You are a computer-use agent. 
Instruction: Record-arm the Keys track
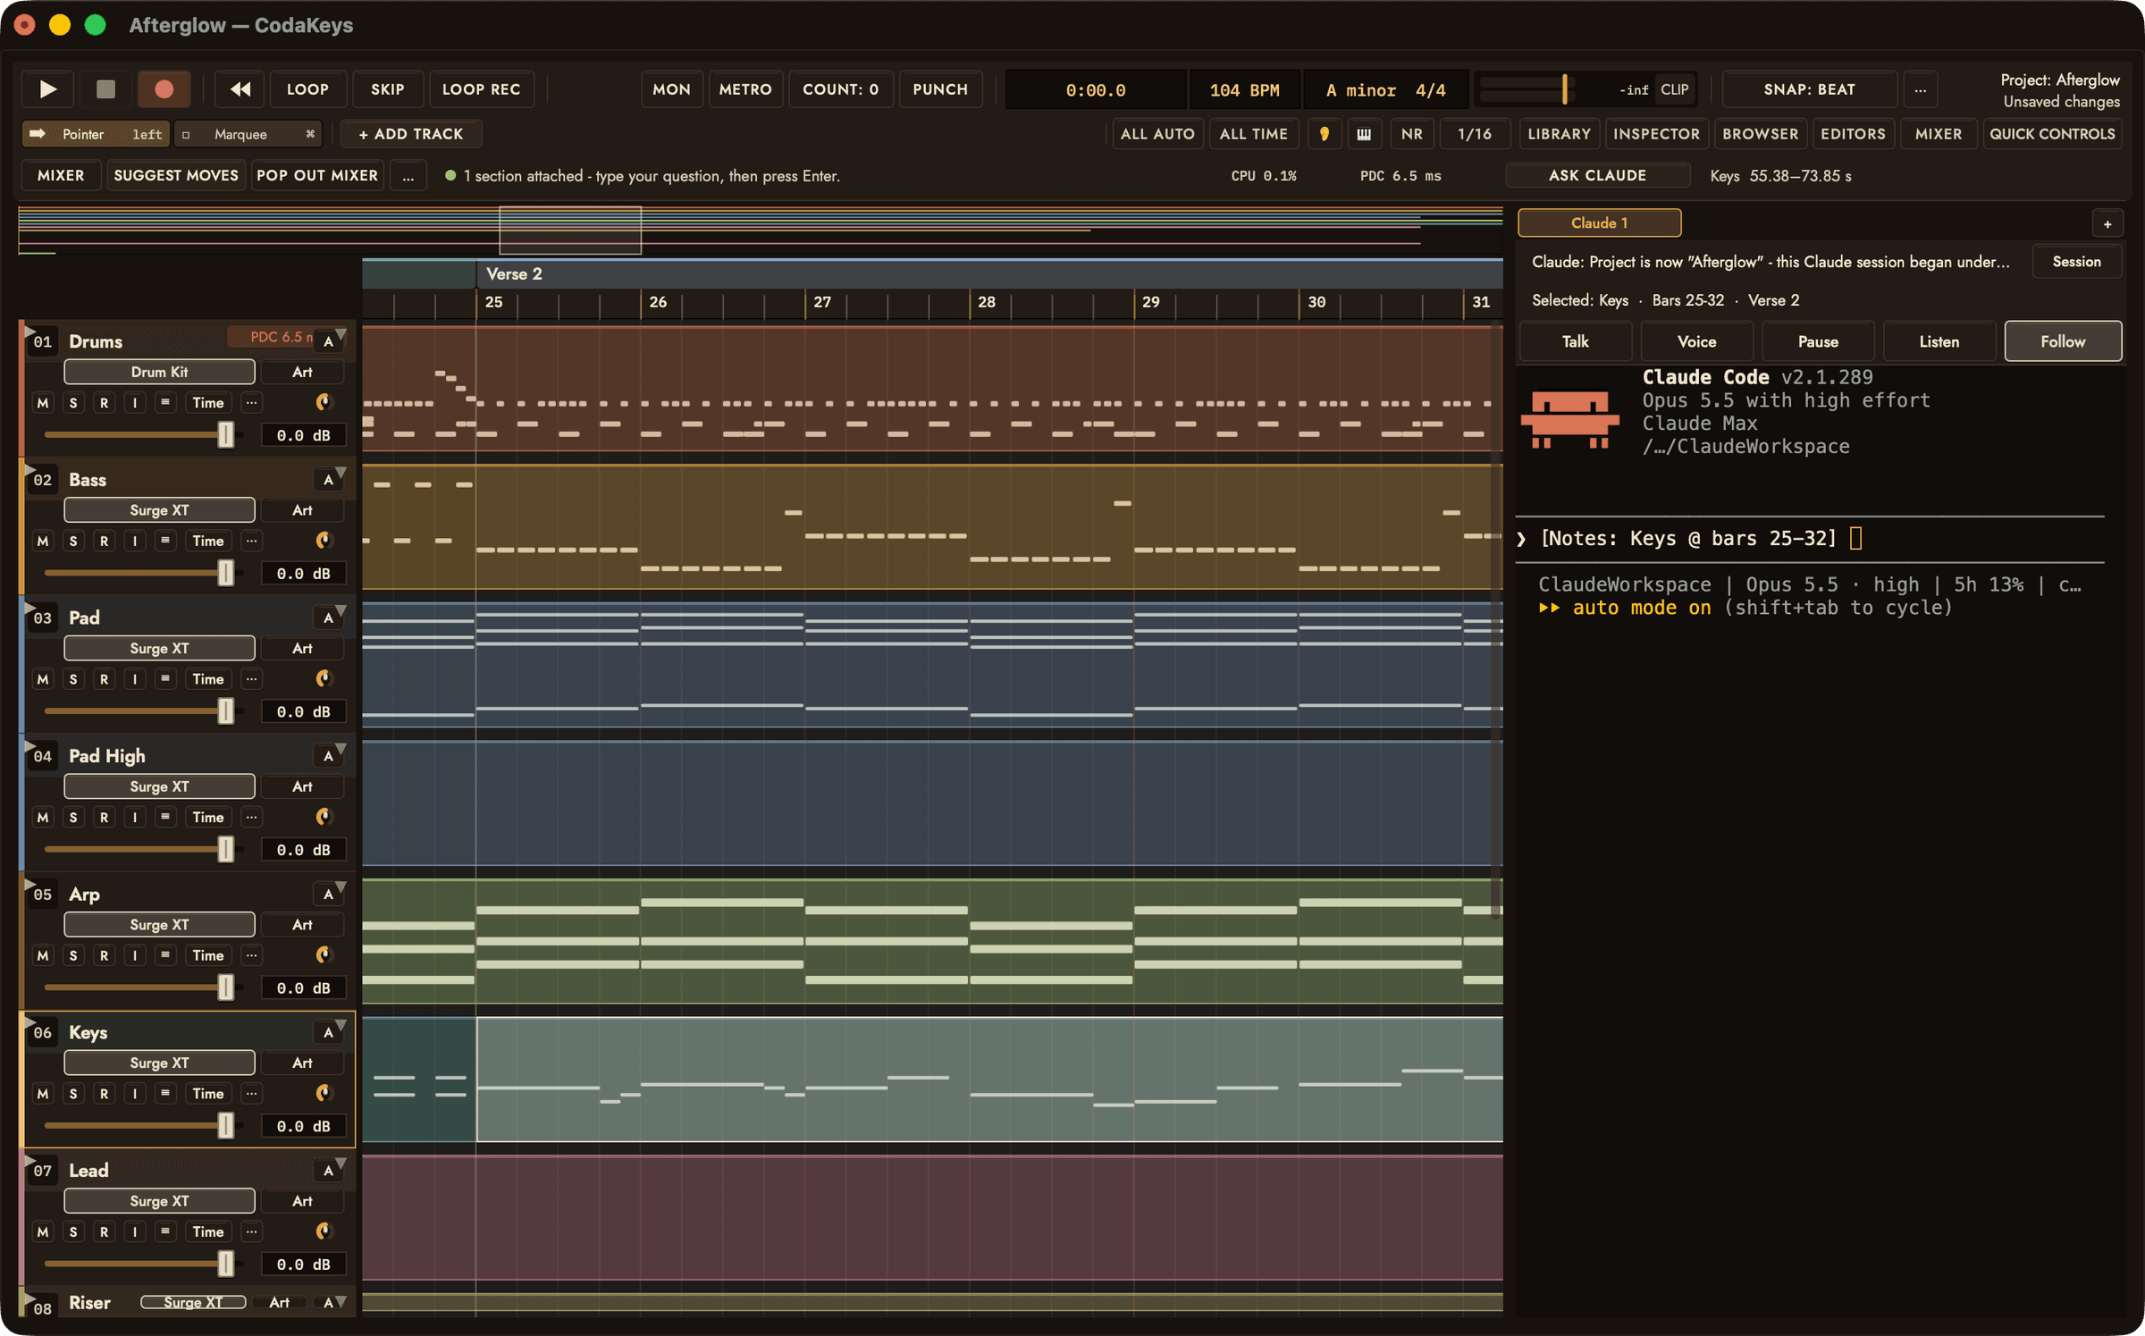105,1093
